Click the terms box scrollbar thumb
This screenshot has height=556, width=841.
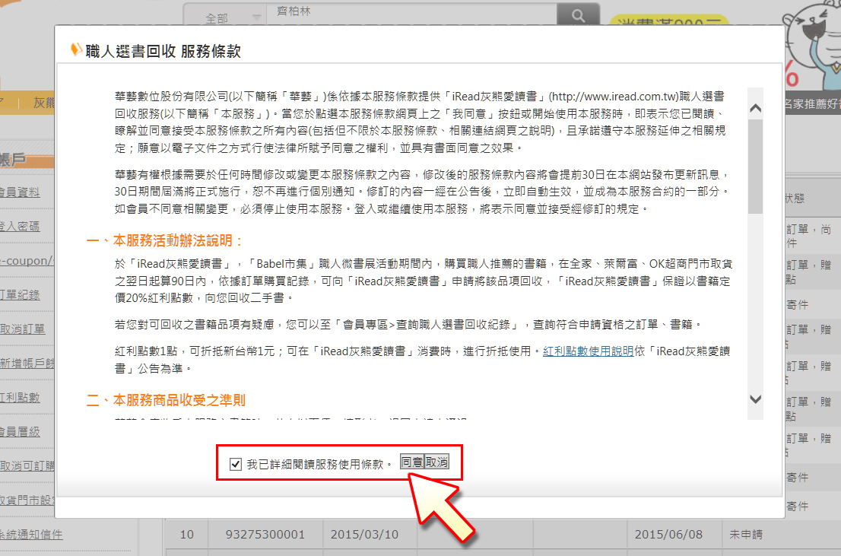(x=756, y=167)
